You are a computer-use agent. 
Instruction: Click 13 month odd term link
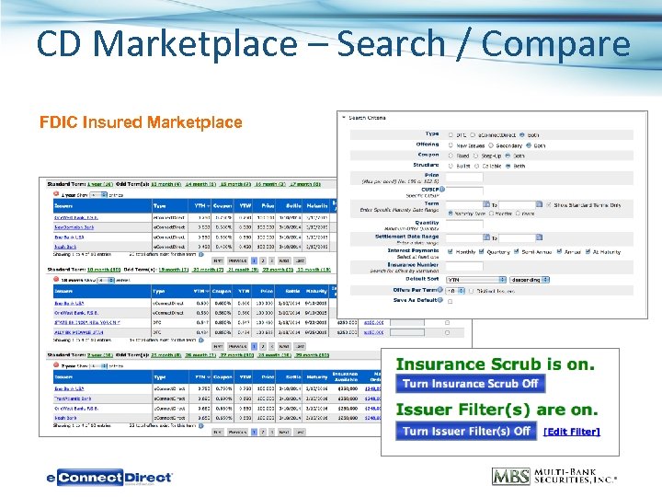point(165,184)
